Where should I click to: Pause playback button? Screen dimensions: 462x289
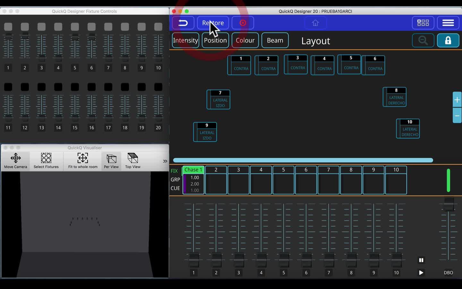tap(421, 260)
